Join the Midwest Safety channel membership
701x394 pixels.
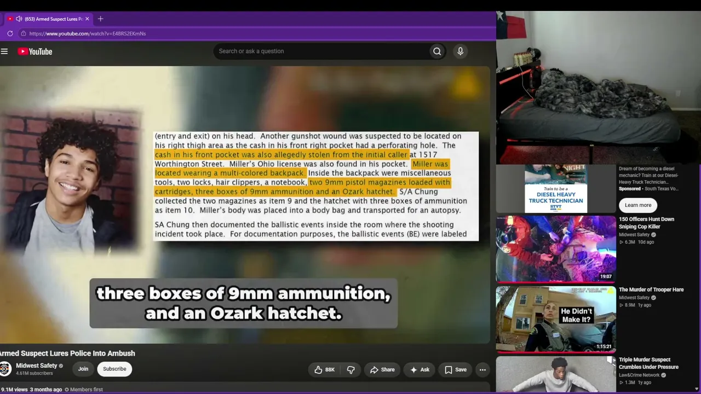tap(83, 369)
